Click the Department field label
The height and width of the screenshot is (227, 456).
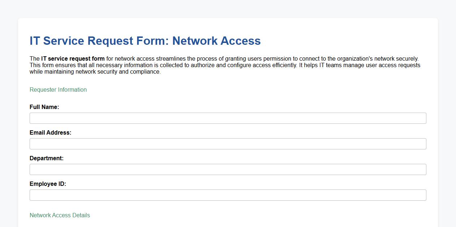tap(47, 158)
